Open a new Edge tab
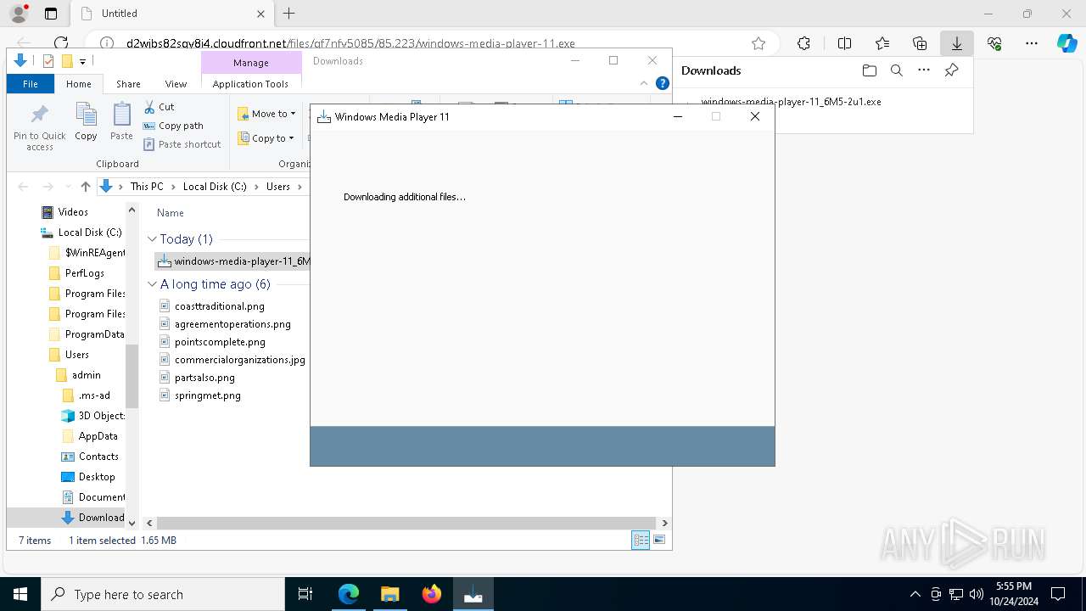 [x=288, y=14]
